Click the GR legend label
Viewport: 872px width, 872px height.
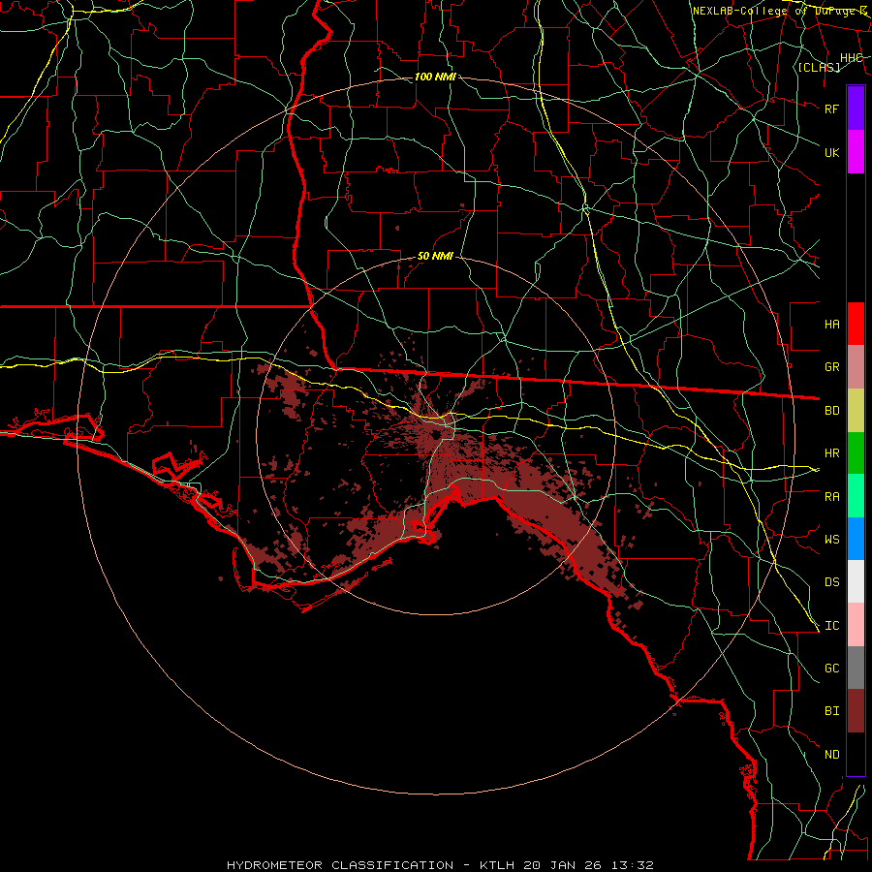click(831, 367)
